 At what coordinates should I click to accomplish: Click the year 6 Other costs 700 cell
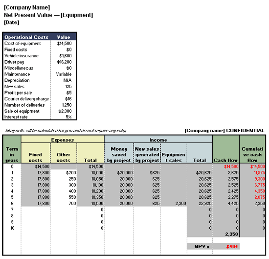[x=64, y=203]
